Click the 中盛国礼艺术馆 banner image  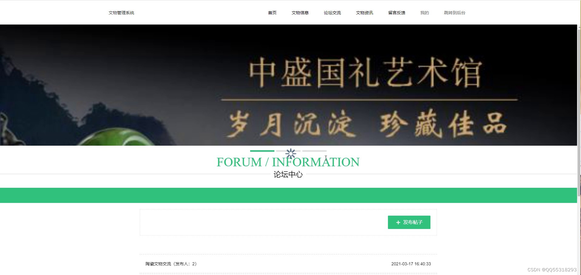(288, 85)
